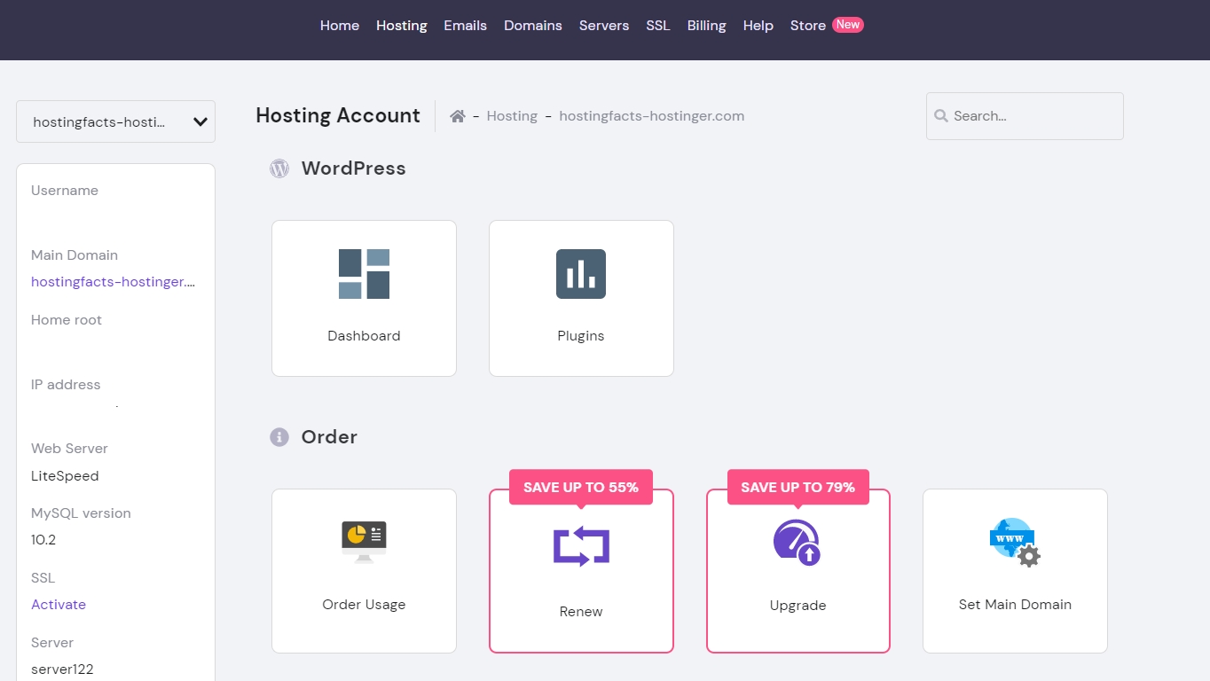Image resolution: width=1210 pixels, height=681 pixels.
Task: Open the Help menu item
Action: [758, 26]
